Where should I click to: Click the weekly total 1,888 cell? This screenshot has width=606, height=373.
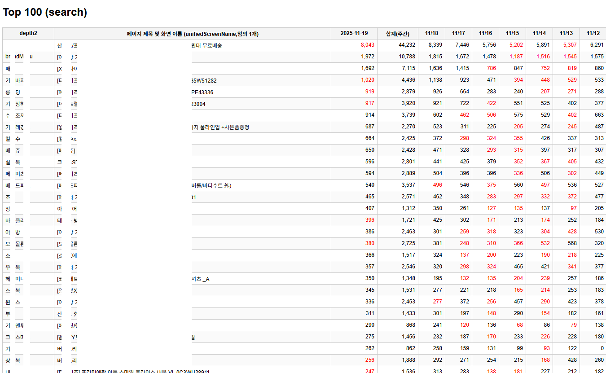click(398, 360)
